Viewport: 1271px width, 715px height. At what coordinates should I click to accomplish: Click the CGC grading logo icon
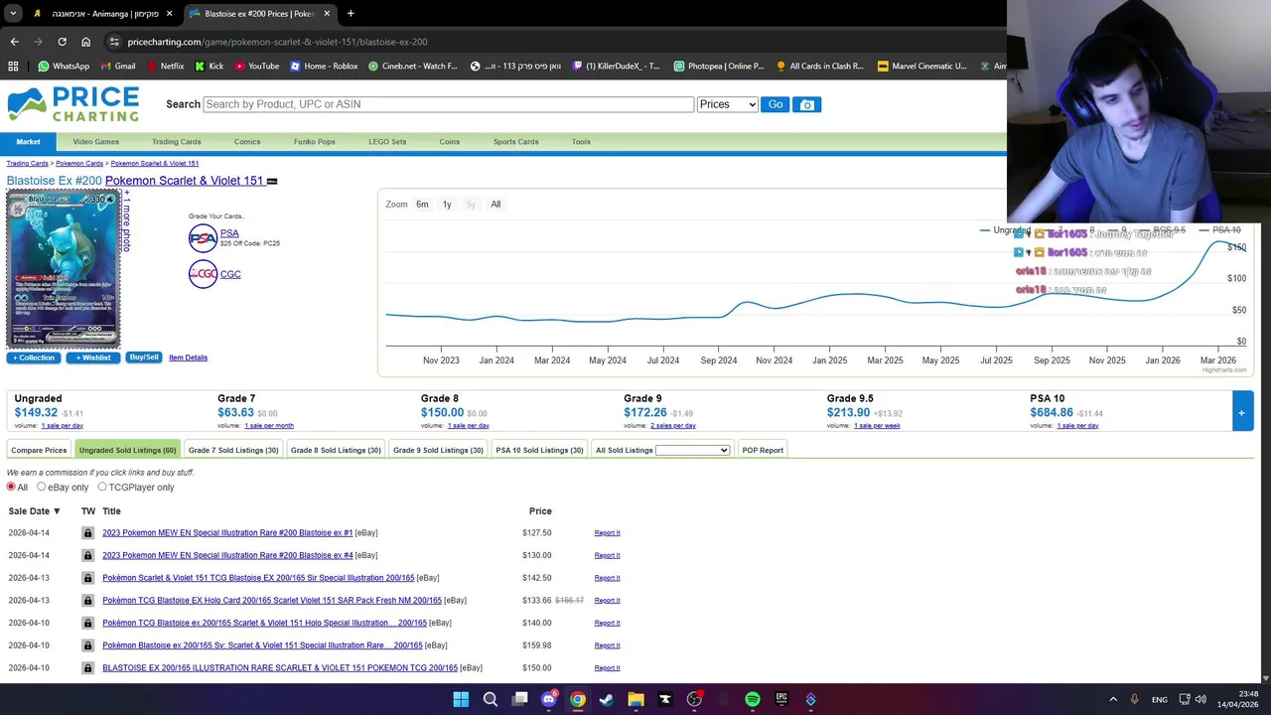coord(203,274)
